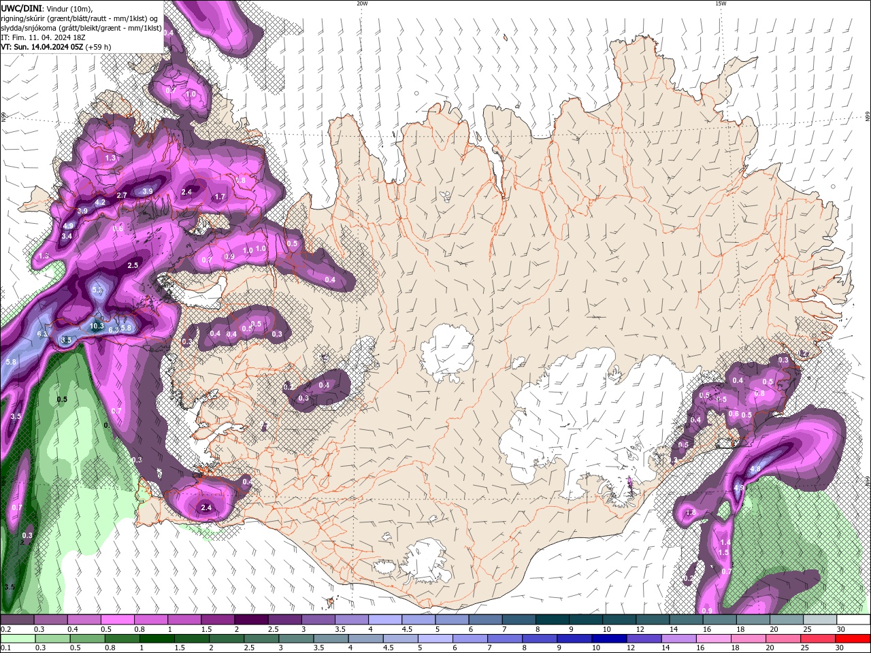
Task: Click the UWC/DINI title text
Action: click(x=22, y=8)
